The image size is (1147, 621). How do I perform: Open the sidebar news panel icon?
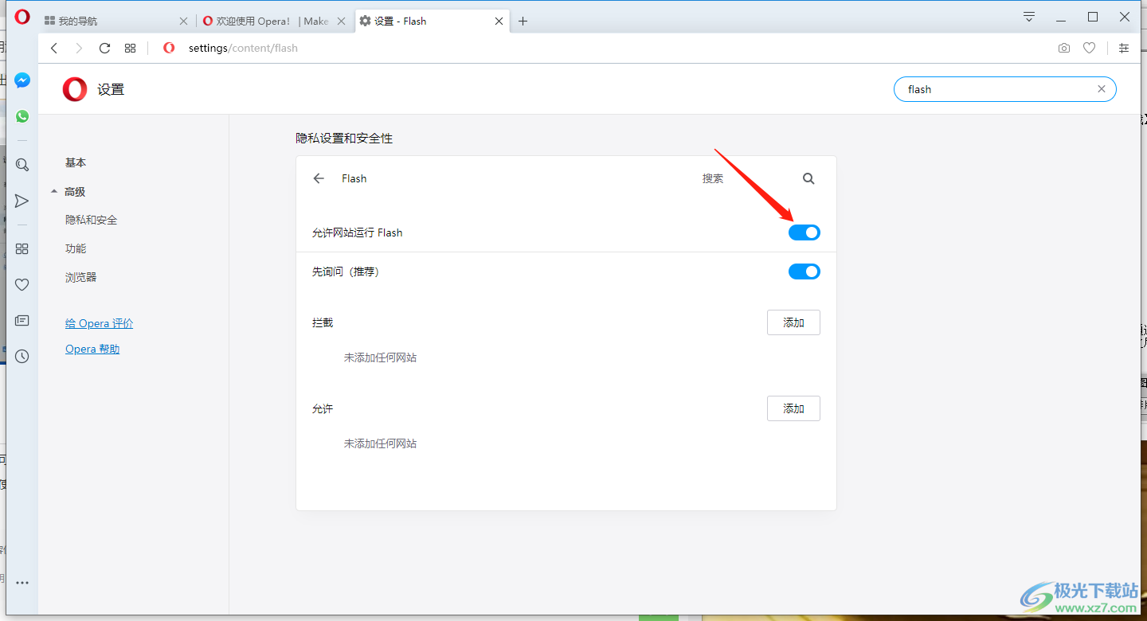[x=22, y=321]
